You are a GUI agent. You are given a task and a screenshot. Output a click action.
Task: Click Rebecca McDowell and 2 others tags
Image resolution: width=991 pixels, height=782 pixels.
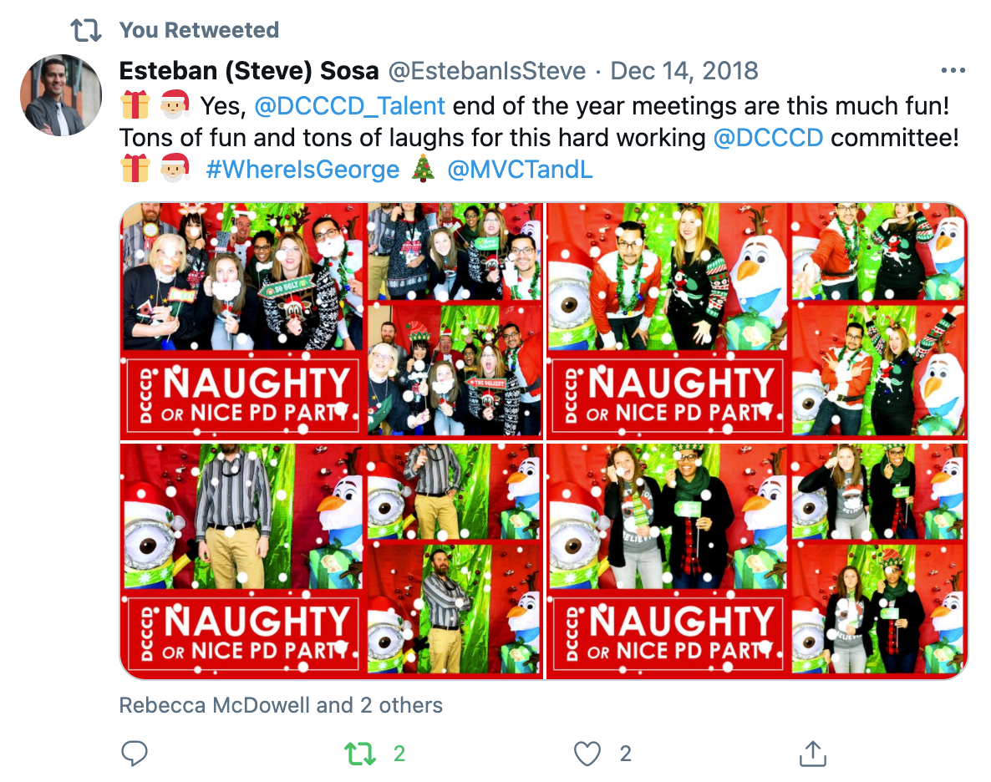click(x=281, y=705)
